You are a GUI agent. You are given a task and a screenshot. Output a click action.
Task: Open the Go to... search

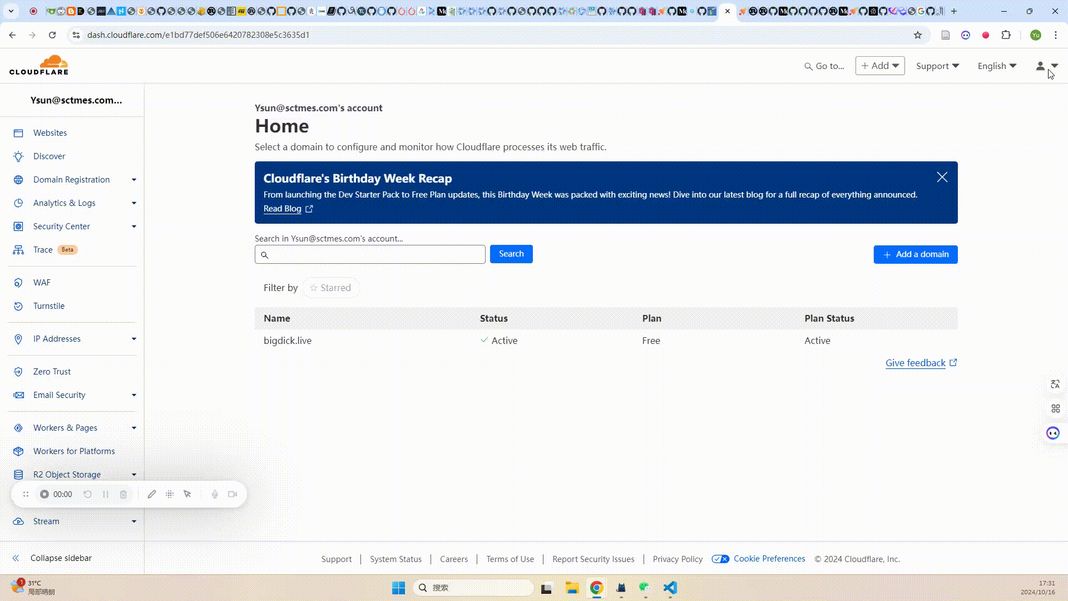click(824, 66)
